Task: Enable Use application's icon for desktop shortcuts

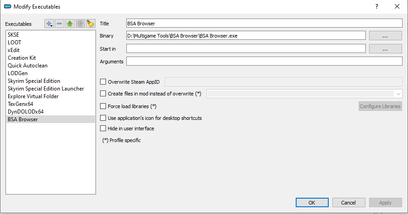Action: click(103, 118)
